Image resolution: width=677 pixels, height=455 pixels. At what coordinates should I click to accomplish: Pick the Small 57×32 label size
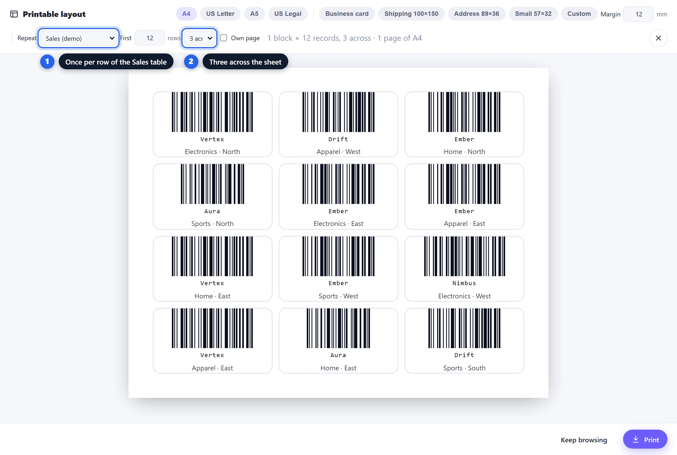tap(533, 14)
